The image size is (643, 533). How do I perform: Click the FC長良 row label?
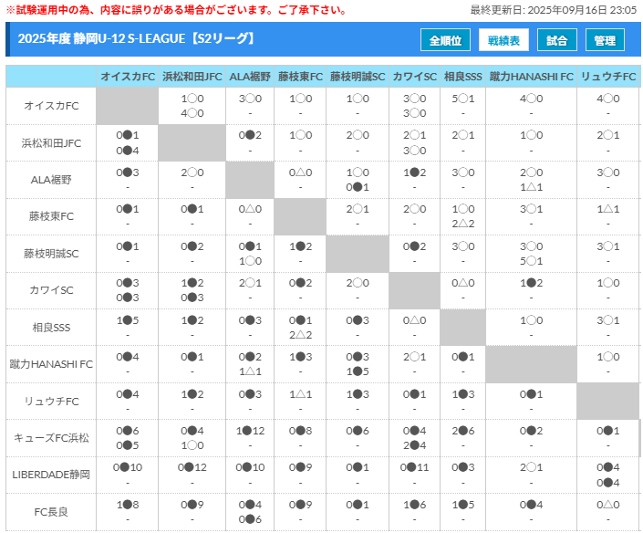click(x=51, y=512)
